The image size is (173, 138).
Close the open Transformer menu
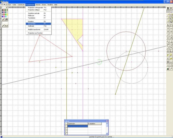tap(30, 5)
